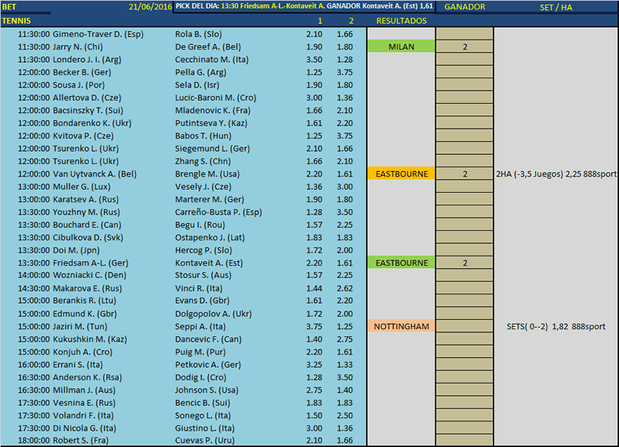Select the orange EASTBOURNE cell in Van Uytvanck row
The image size is (619, 447).
401,174
